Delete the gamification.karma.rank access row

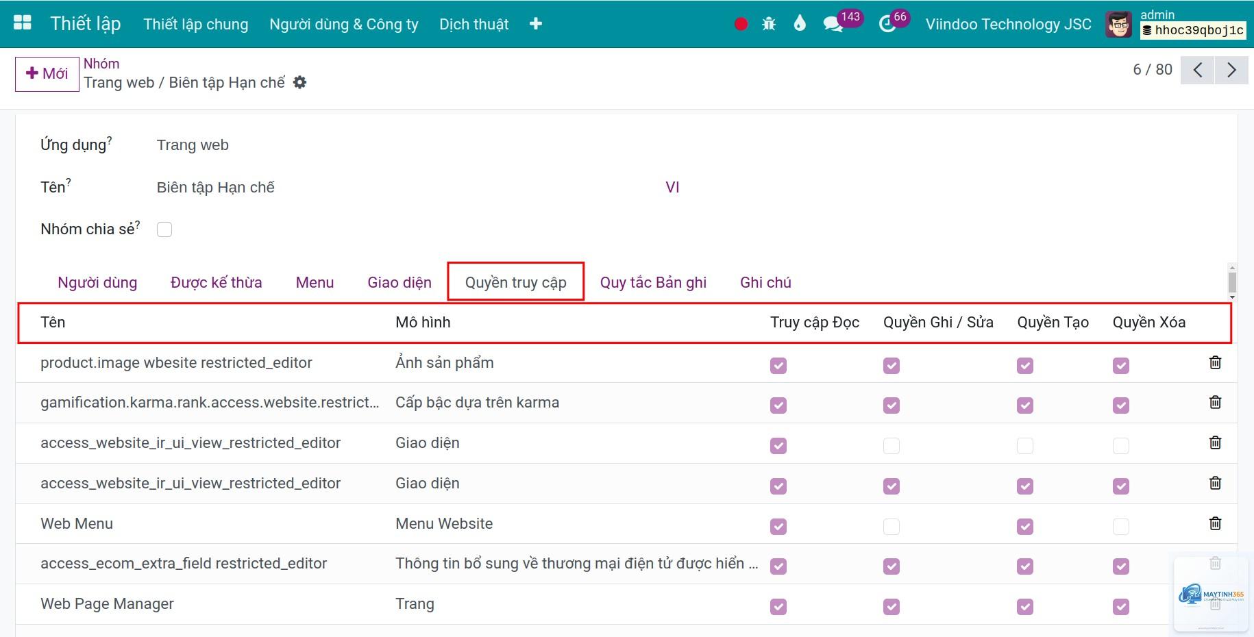pyautogui.click(x=1215, y=402)
